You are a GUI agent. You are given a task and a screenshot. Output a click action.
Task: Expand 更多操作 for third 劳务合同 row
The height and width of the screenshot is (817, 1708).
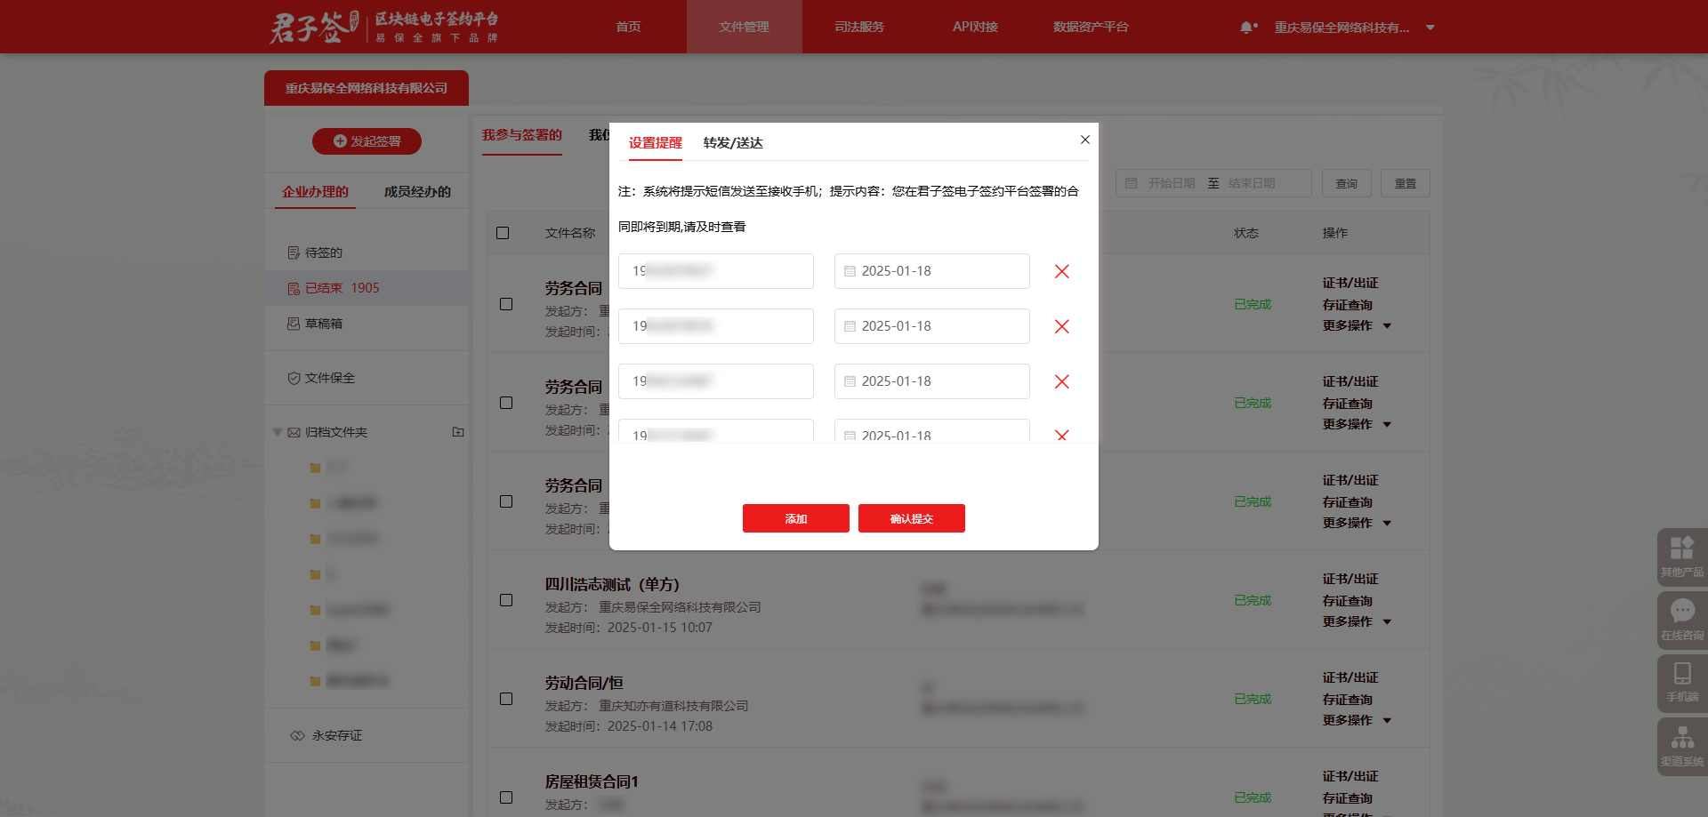[x=1387, y=524]
